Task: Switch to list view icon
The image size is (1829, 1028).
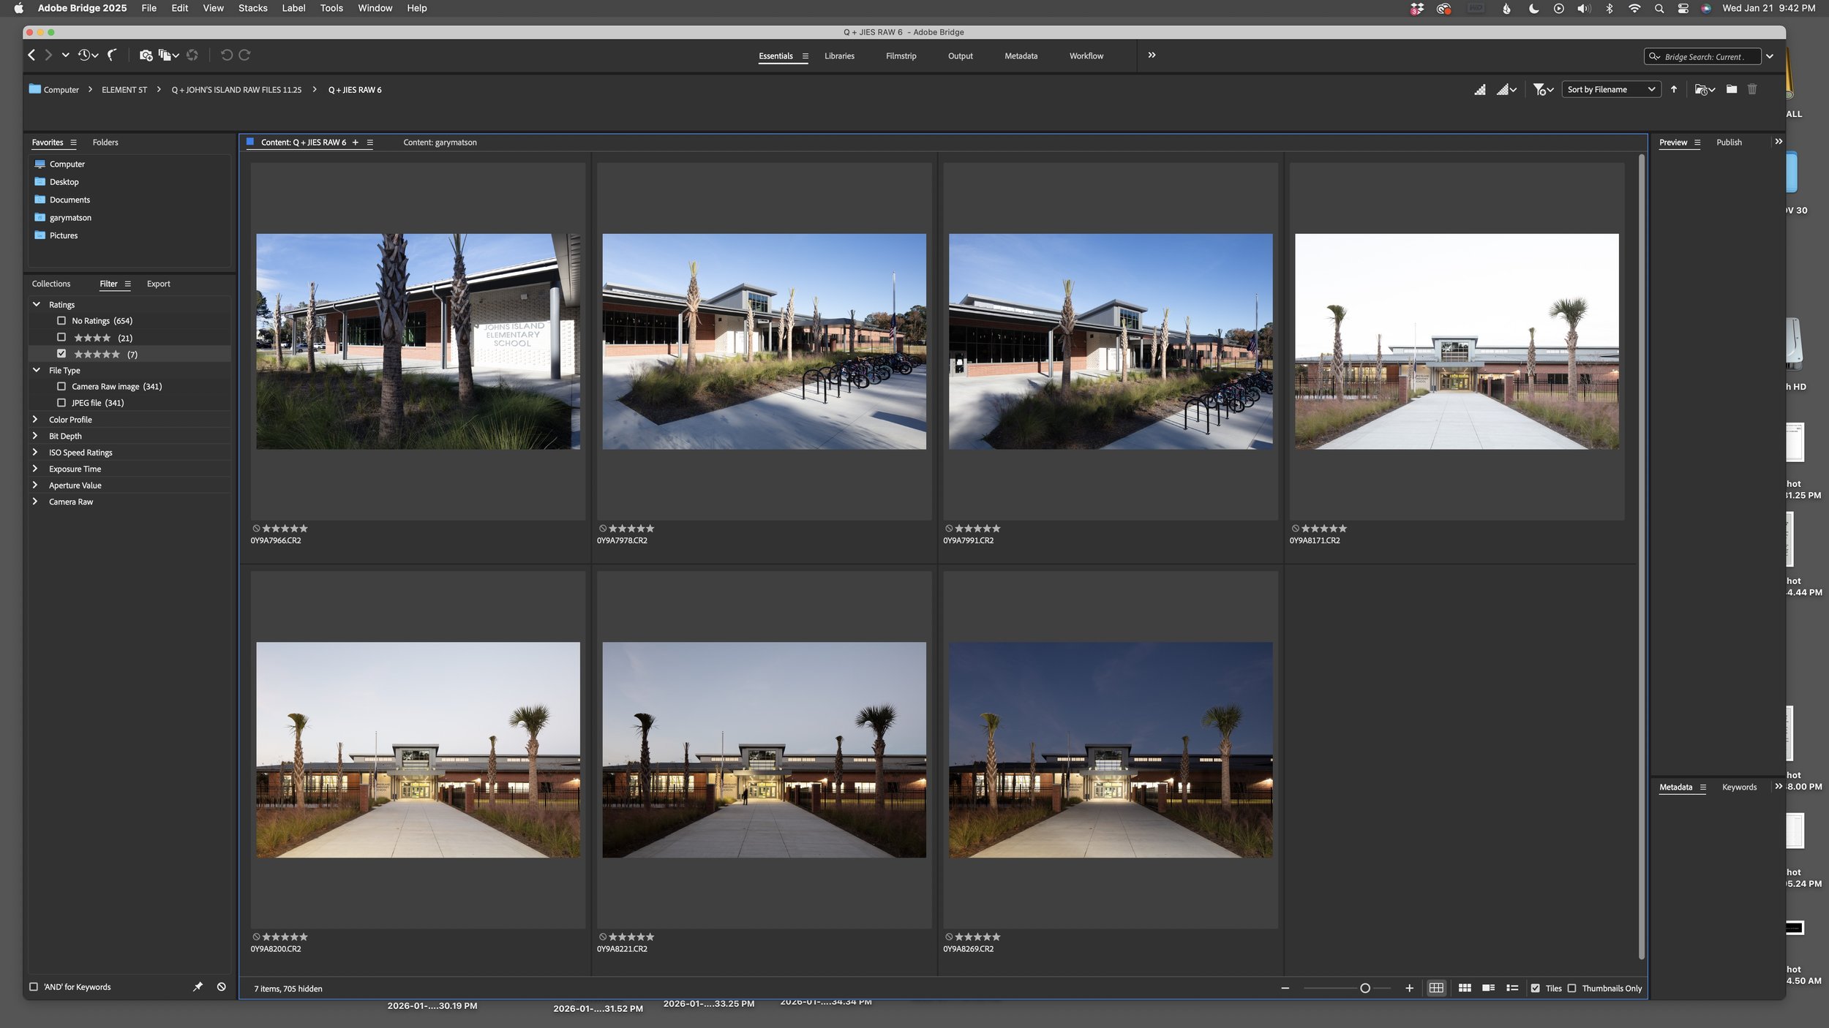Action: (1512, 988)
